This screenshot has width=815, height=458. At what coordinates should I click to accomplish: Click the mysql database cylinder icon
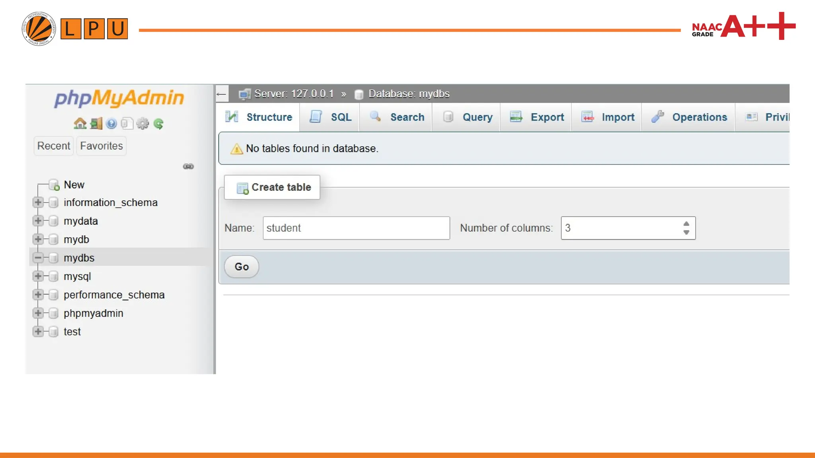click(x=53, y=276)
